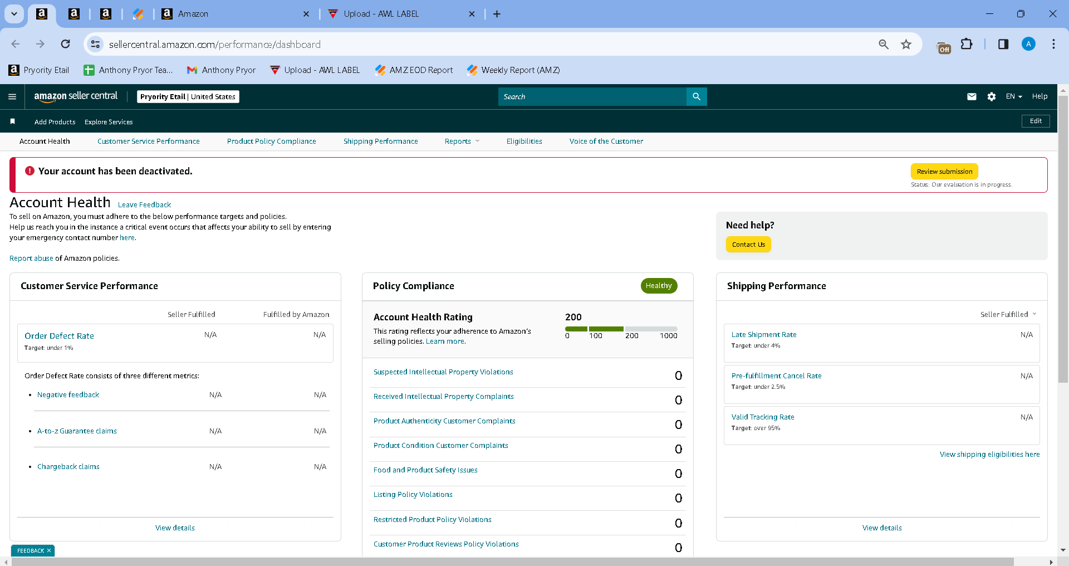Click the vertical page scrollbar
This screenshot has height=566, width=1069.
(1063, 240)
